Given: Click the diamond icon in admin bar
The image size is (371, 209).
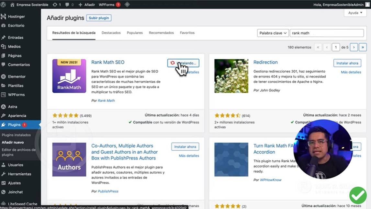Looking at the screenshot, I should [127, 5].
